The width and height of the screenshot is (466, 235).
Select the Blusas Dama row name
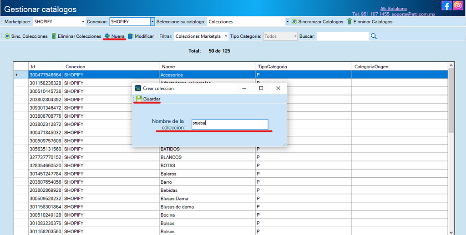(207, 199)
